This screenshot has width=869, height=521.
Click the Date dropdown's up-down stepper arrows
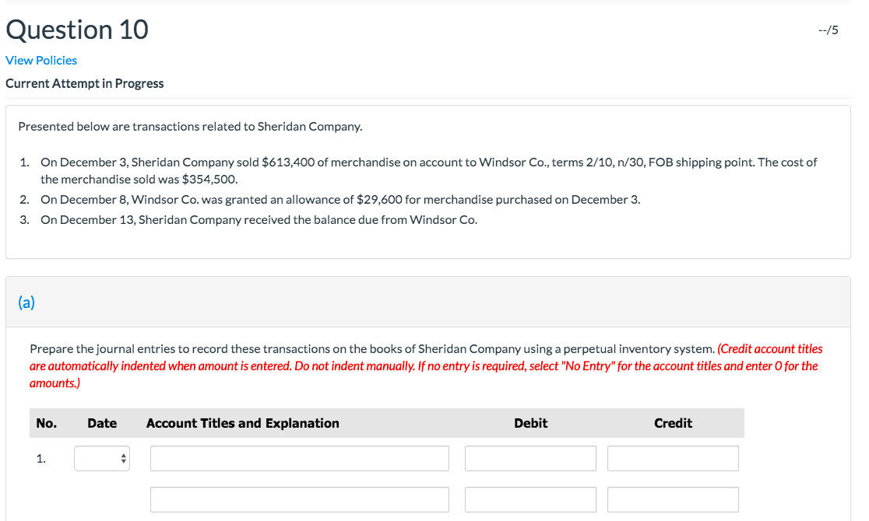click(122, 458)
